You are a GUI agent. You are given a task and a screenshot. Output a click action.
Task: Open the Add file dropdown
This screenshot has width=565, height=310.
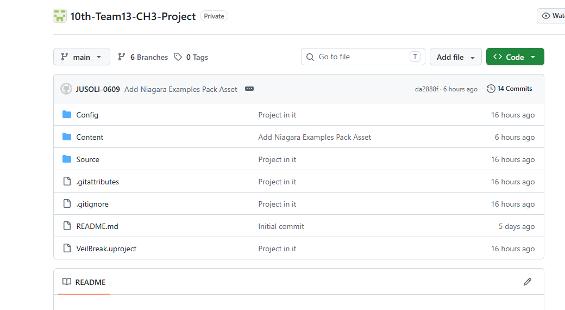(x=455, y=57)
